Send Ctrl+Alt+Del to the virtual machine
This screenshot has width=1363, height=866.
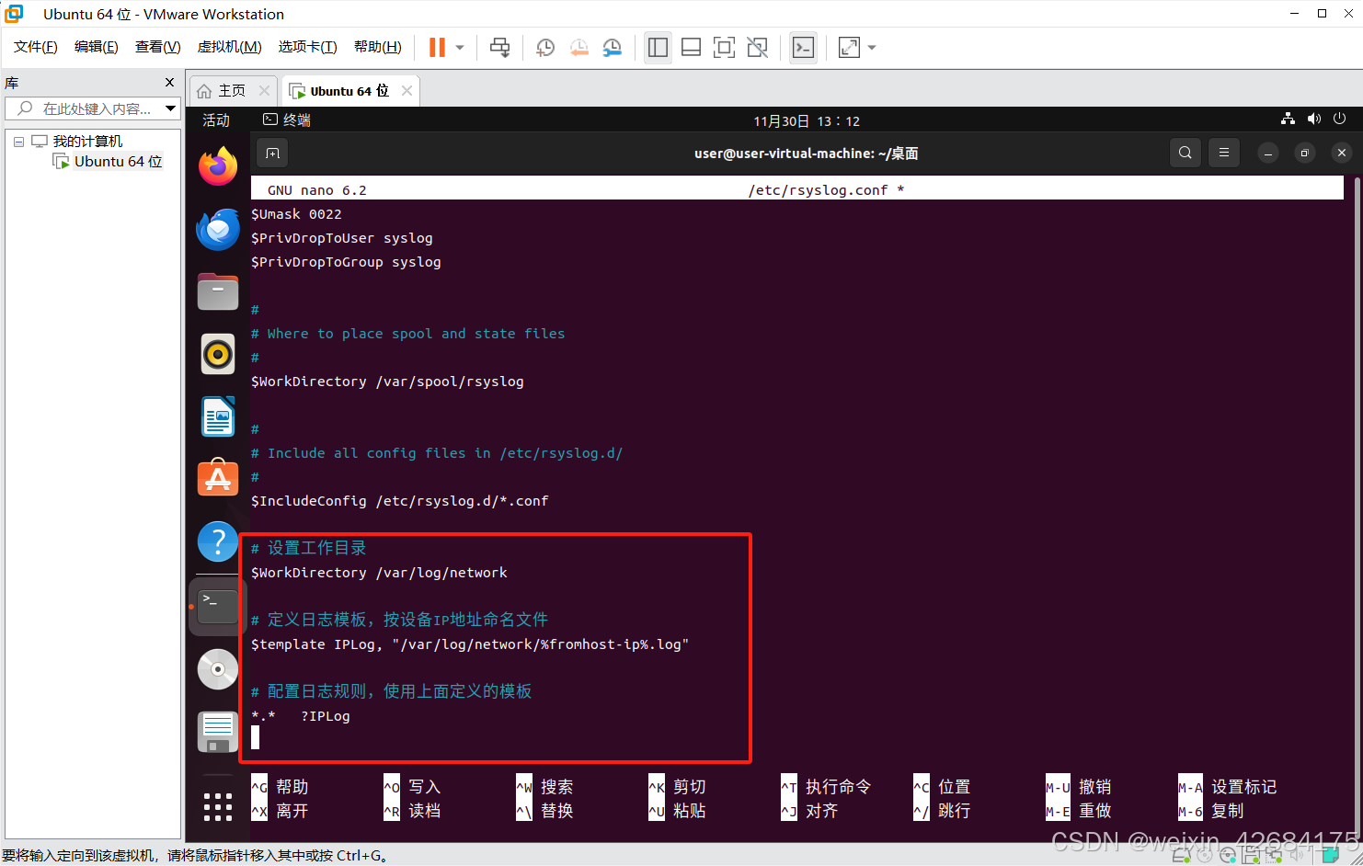(499, 47)
